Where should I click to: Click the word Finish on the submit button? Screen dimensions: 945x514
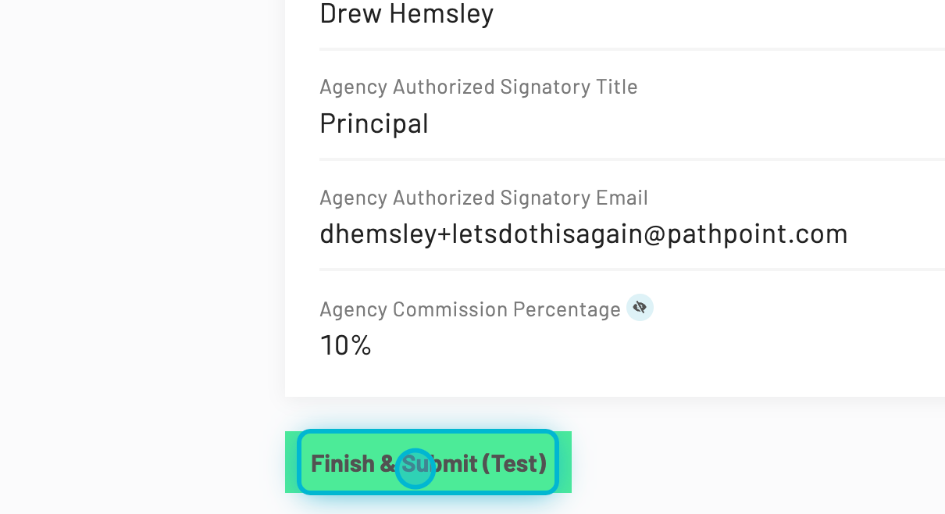(342, 463)
